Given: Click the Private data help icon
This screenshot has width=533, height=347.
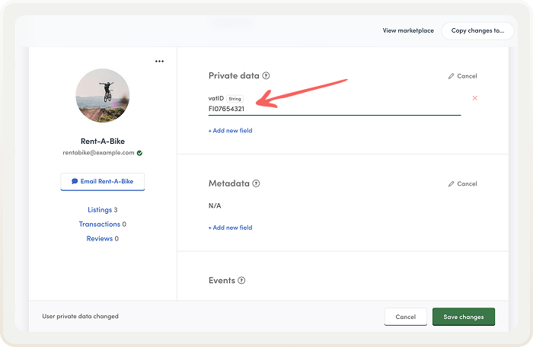Looking at the screenshot, I should pyautogui.click(x=266, y=75).
